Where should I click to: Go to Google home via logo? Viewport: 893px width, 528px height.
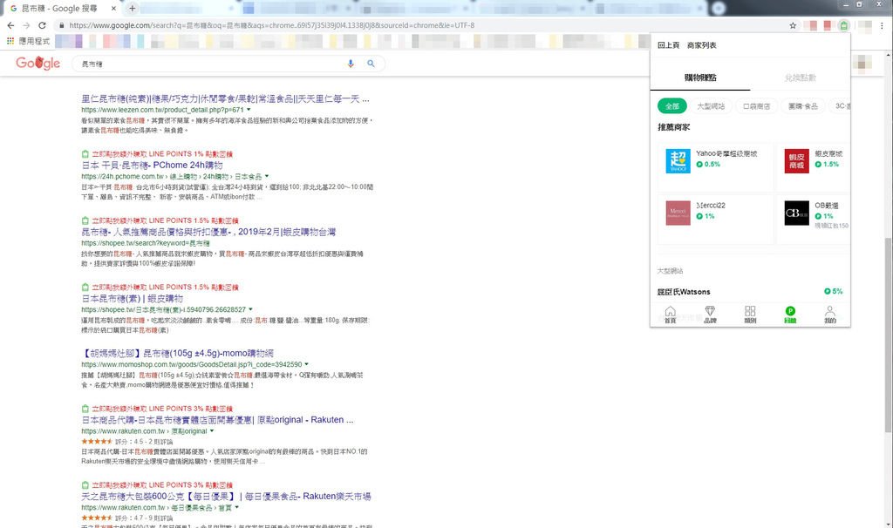[x=37, y=63]
